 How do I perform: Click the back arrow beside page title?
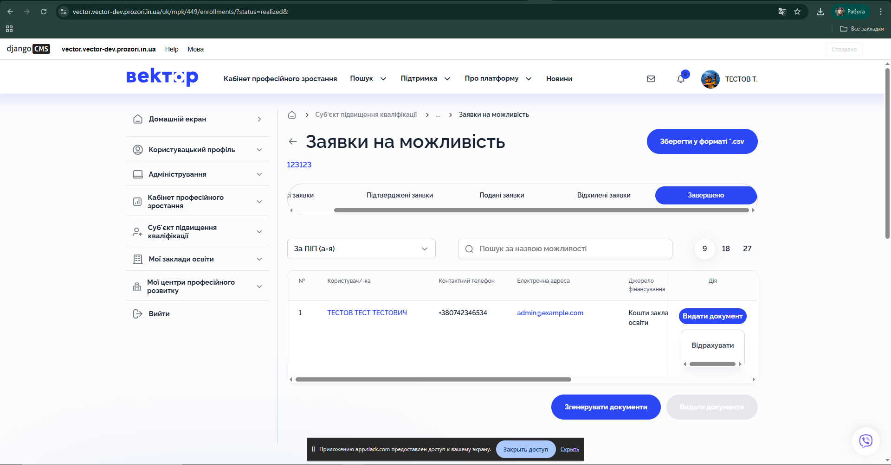click(x=293, y=141)
